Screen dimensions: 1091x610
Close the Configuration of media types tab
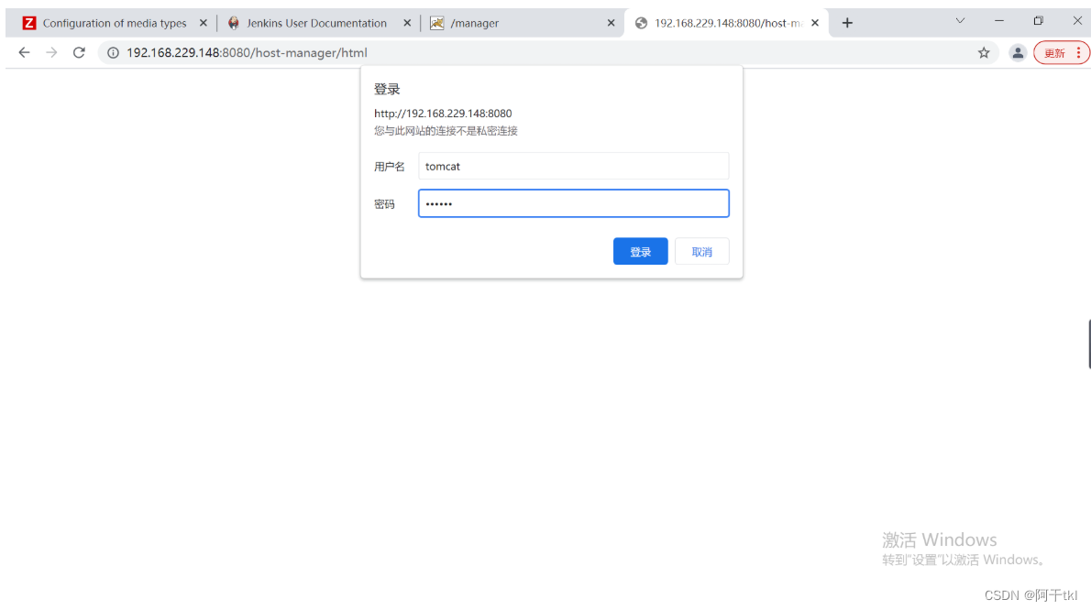pyautogui.click(x=204, y=23)
